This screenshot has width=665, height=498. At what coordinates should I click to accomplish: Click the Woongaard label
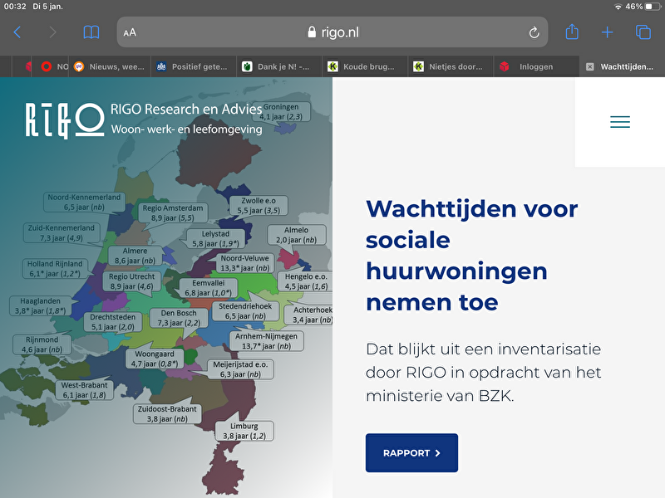point(155,359)
